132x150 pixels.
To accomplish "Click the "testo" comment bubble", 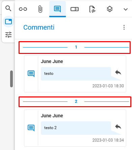I will (76, 74).
